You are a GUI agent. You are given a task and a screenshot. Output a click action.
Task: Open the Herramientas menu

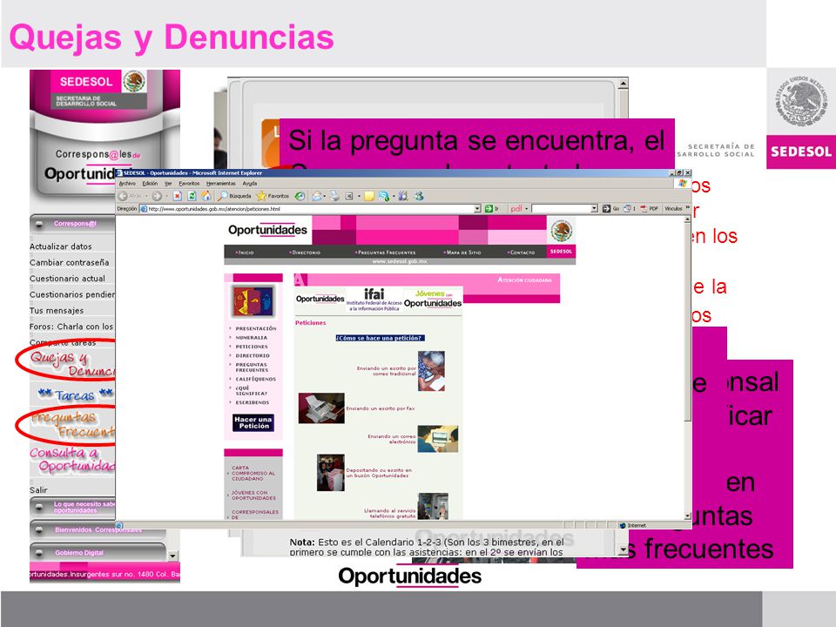220,184
